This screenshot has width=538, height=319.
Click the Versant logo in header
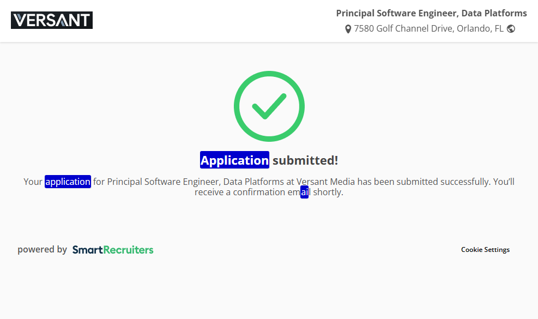52,20
